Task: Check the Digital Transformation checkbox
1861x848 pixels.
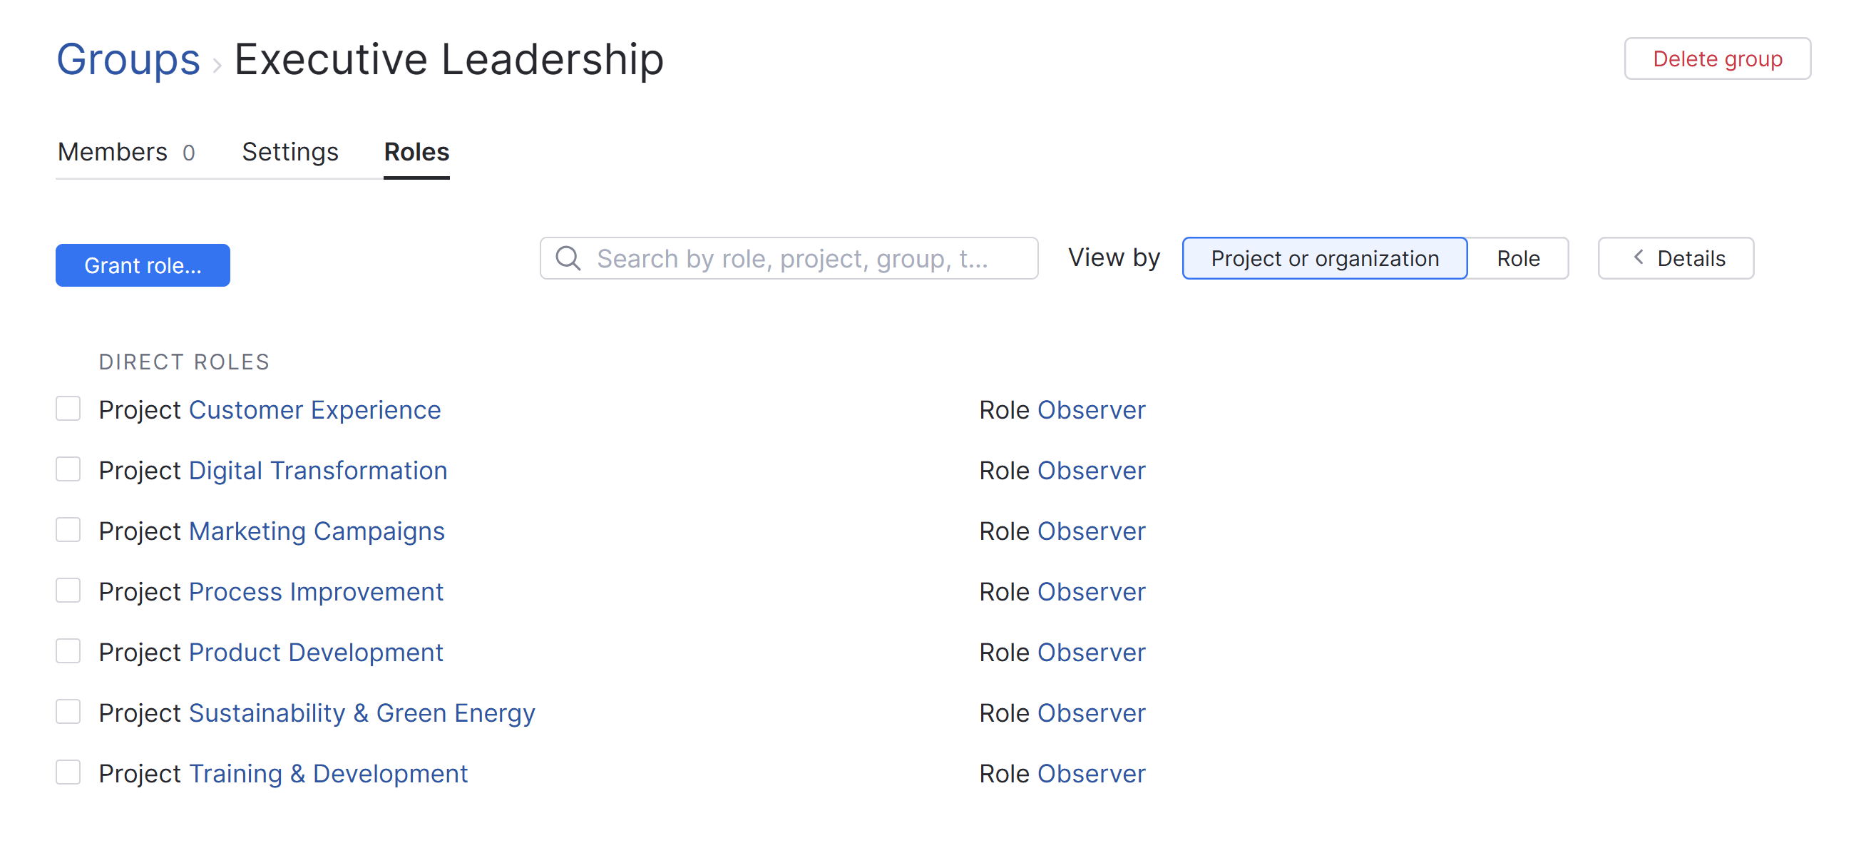Action: click(x=68, y=469)
